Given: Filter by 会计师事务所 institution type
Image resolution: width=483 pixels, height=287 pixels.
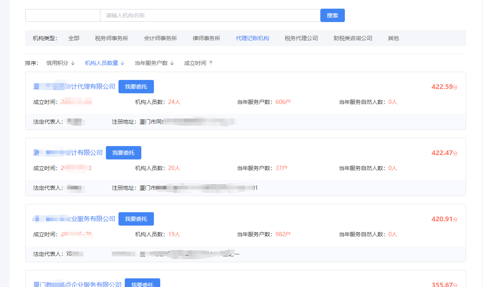Looking at the screenshot, I should (160, 38).
